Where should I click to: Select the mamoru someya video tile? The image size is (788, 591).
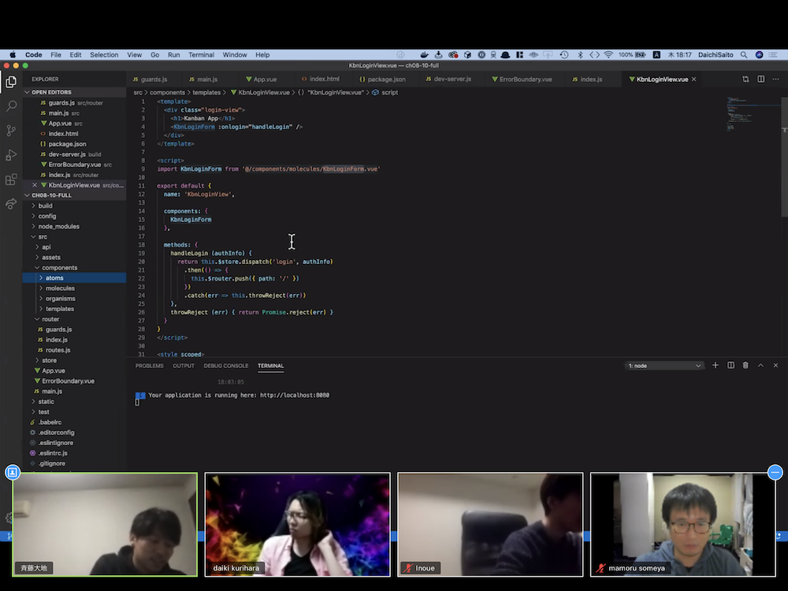pos(683,525)
